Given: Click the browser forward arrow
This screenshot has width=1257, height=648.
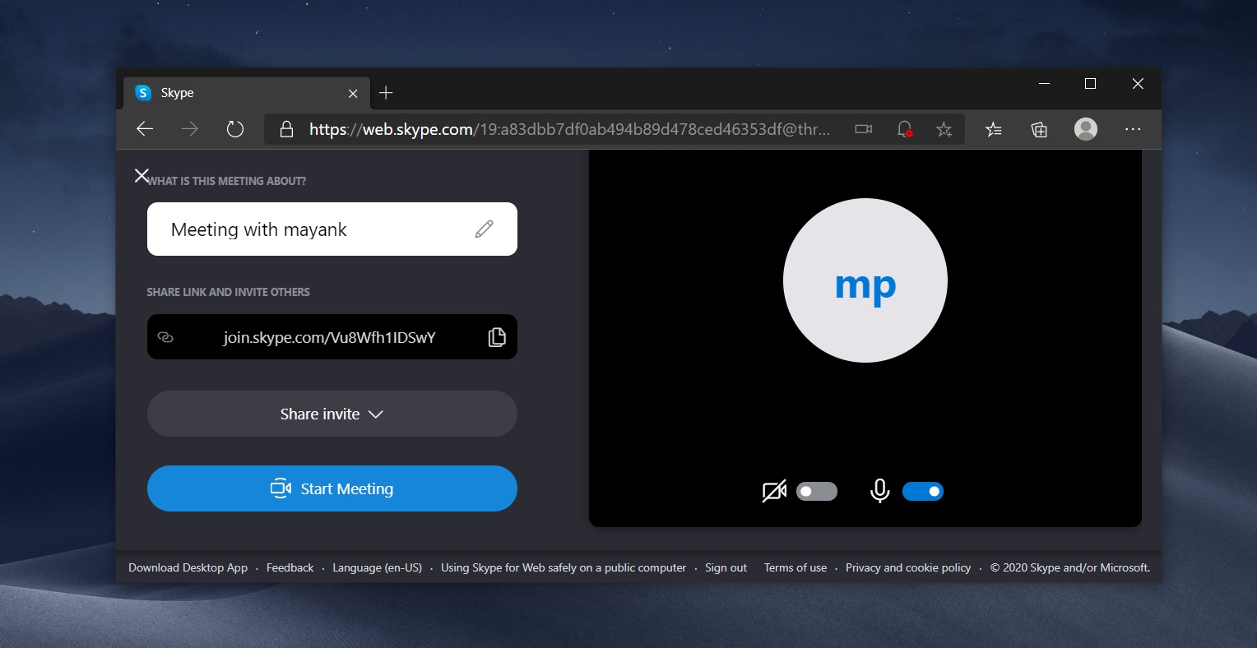Looking at the screenshot, I should [190, 129].
